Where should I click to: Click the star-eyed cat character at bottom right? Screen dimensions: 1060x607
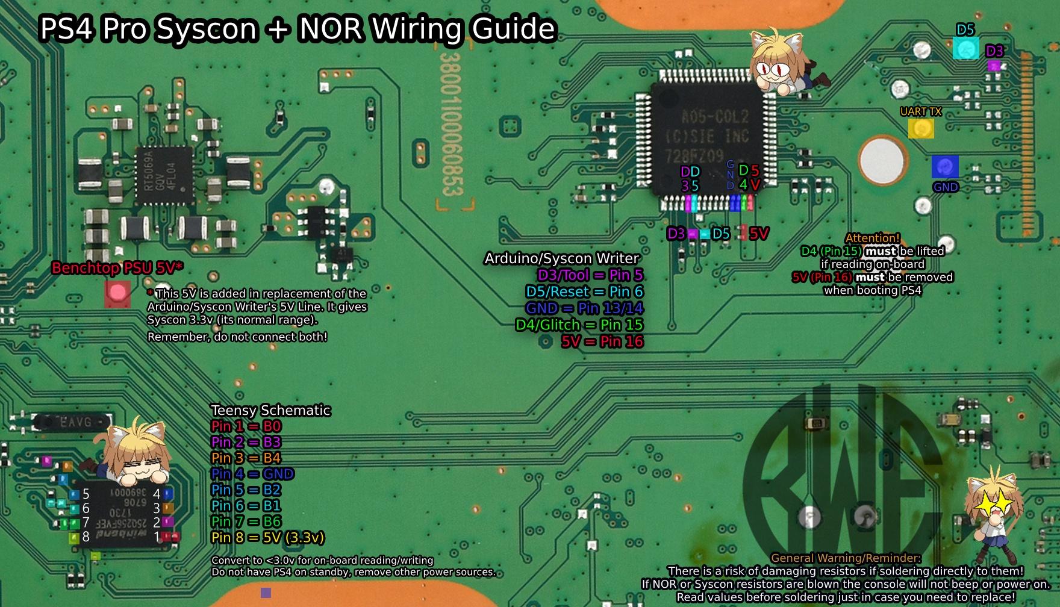994,516
